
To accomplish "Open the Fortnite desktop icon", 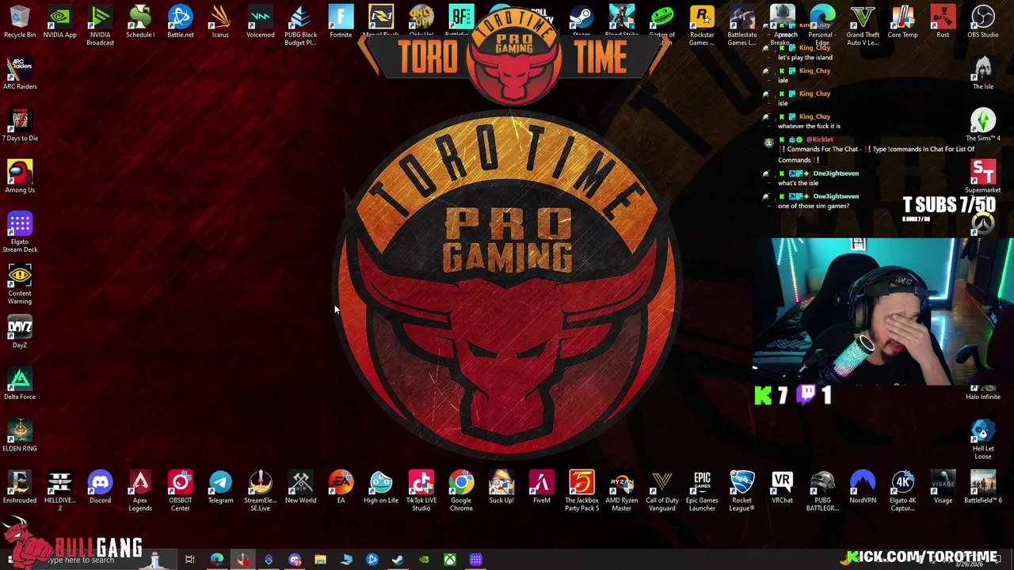I will [341, 22].
